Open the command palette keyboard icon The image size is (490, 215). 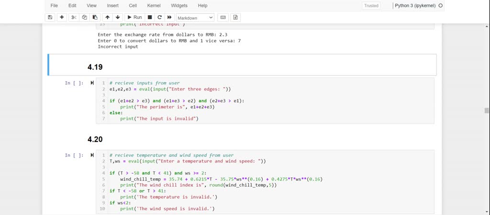click(x=223, y=17)
